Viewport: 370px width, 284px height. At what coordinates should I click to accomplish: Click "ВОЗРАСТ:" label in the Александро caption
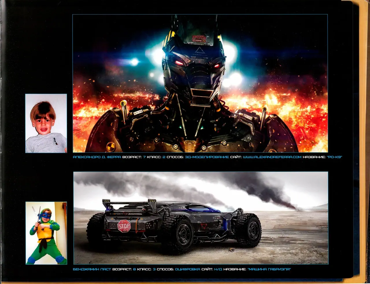132,157
